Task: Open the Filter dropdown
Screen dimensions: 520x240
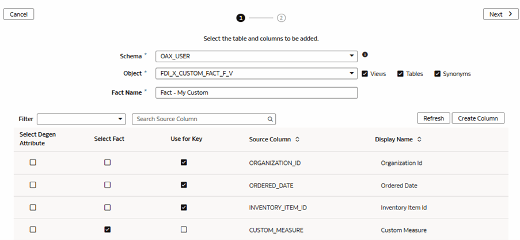Action: click(x=120, y=119)
